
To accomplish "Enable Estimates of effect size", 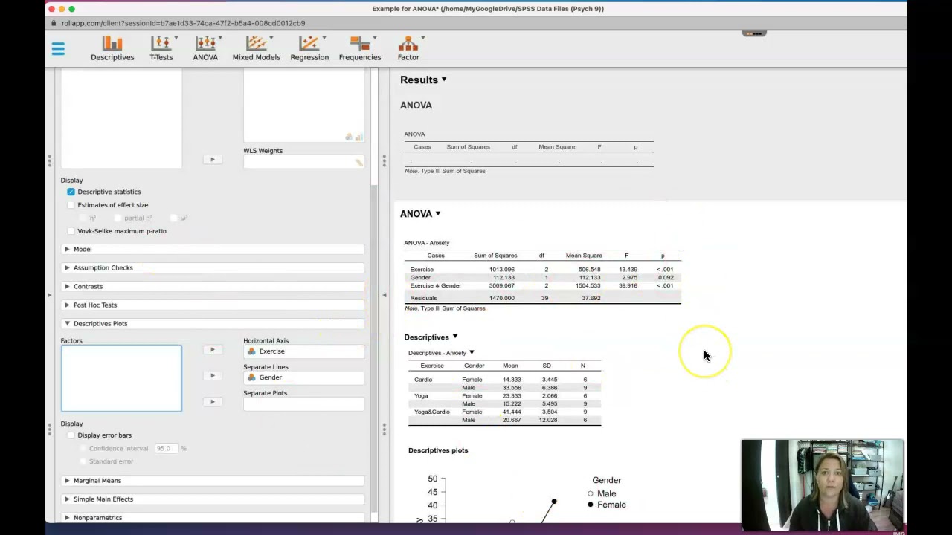I will coord(71,205).
